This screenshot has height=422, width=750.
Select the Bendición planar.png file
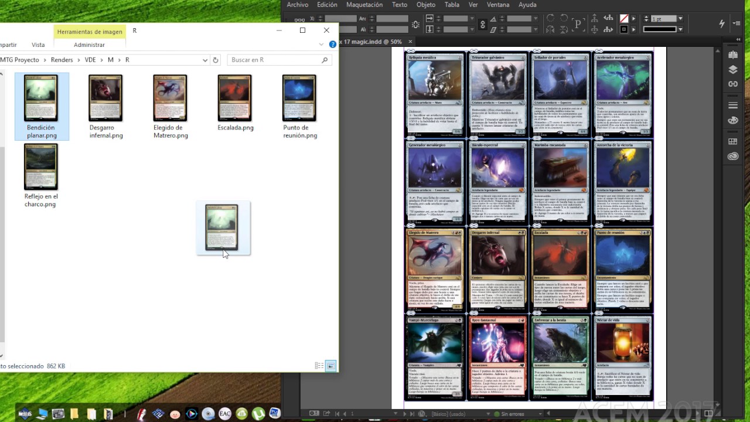point(41,107)
